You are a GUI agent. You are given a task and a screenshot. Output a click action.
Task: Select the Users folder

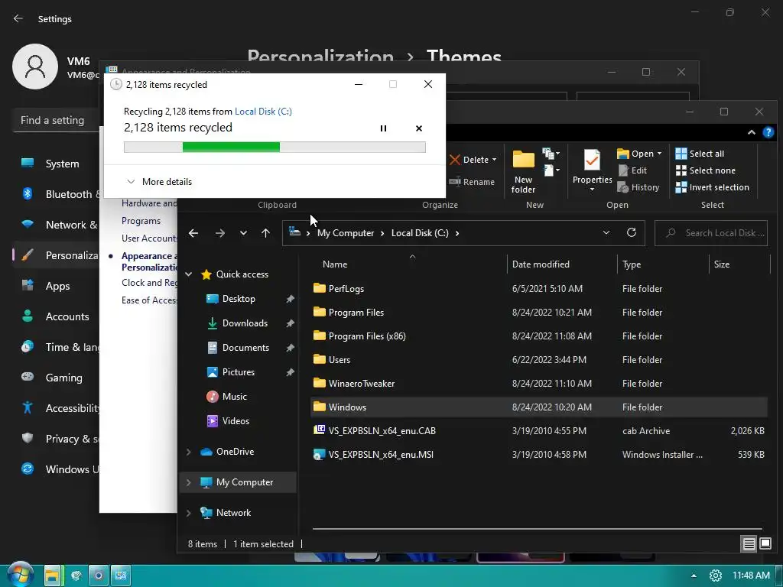pyautogui.click(x=339, y=360)
